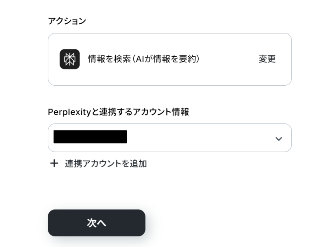Image resolution: width=336 pixels, height=247 pixels.
Task: Click the redacted account name in the dropdown
Action: pos(90,137)
